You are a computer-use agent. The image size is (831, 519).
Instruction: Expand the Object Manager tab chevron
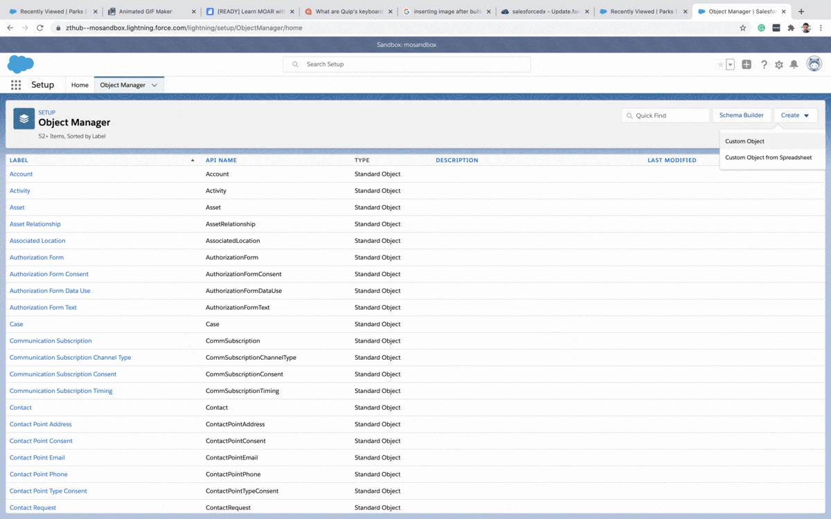tap(154, 85)
